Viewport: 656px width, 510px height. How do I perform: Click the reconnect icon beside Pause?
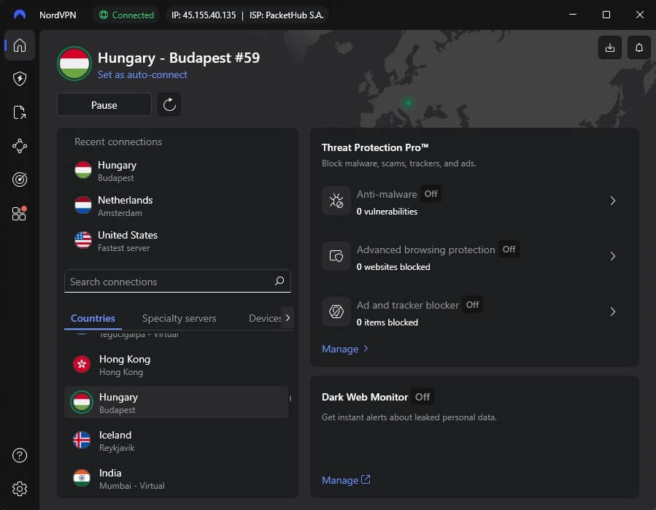pyautogui.click(x=169, y=104)
